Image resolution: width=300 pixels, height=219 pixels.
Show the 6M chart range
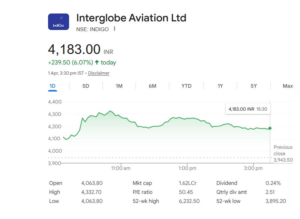152,86
